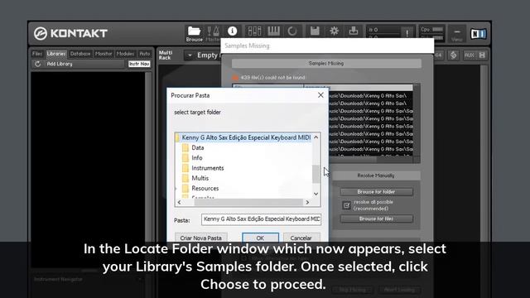This screenshot has height=298, width=530.
Task: Click the folder tree scroll down arrow
Action: tap(316, 194)
